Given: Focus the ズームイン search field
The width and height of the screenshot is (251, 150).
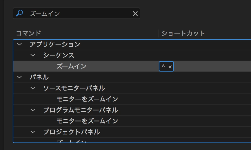Looking at the screenshot, I should coord(77,13).
